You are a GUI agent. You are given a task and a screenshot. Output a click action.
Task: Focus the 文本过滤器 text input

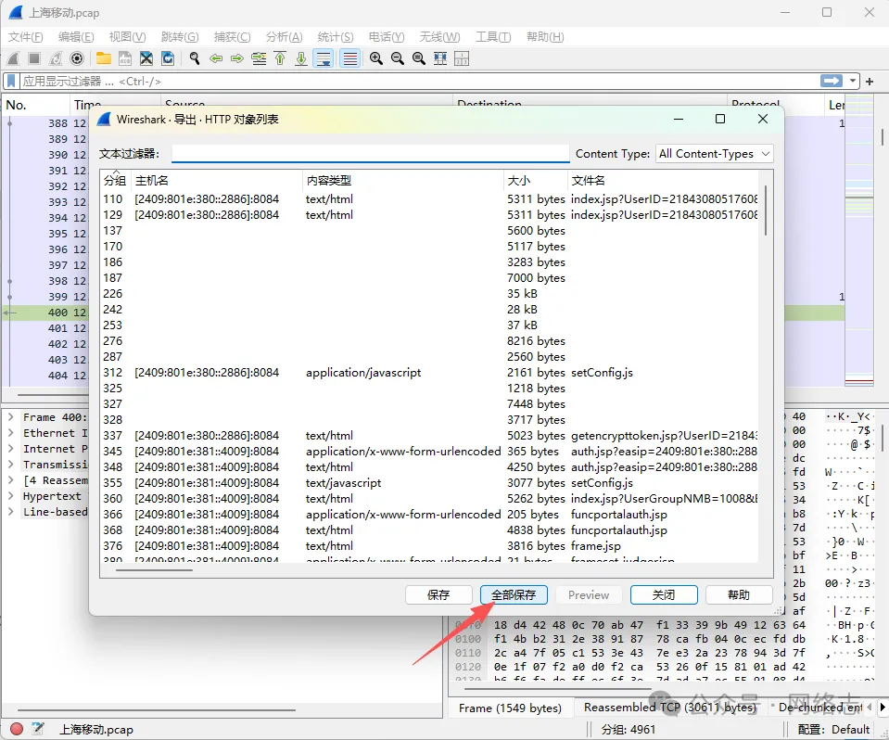tap(370, 153)
